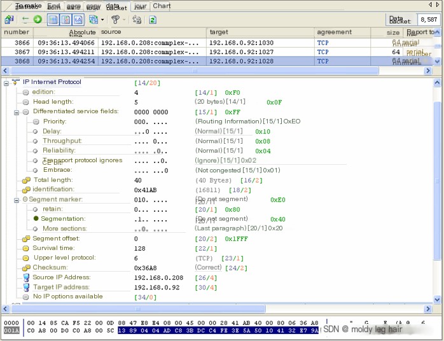Click the Upper level protocol field icon
The width and height of the screenshot is (444, 341).
pyautogui.click(x=26, y=258)
